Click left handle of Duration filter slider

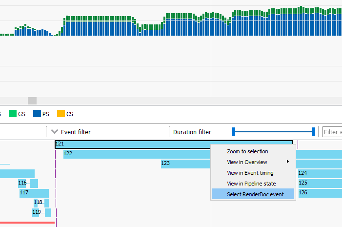tap(234, 132)
